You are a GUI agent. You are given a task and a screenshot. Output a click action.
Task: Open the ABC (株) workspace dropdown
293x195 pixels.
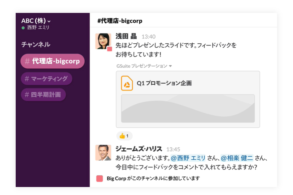pos(36,21)
